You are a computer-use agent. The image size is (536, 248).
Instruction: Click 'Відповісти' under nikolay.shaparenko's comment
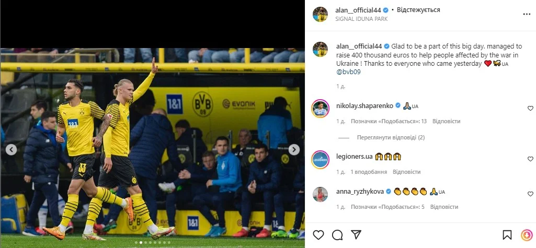click(446, 121)
